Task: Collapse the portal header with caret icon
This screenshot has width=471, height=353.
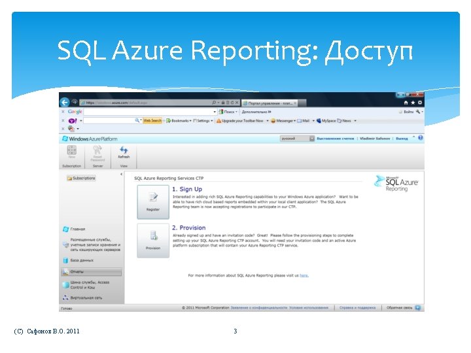Action: tap(413, 137)
